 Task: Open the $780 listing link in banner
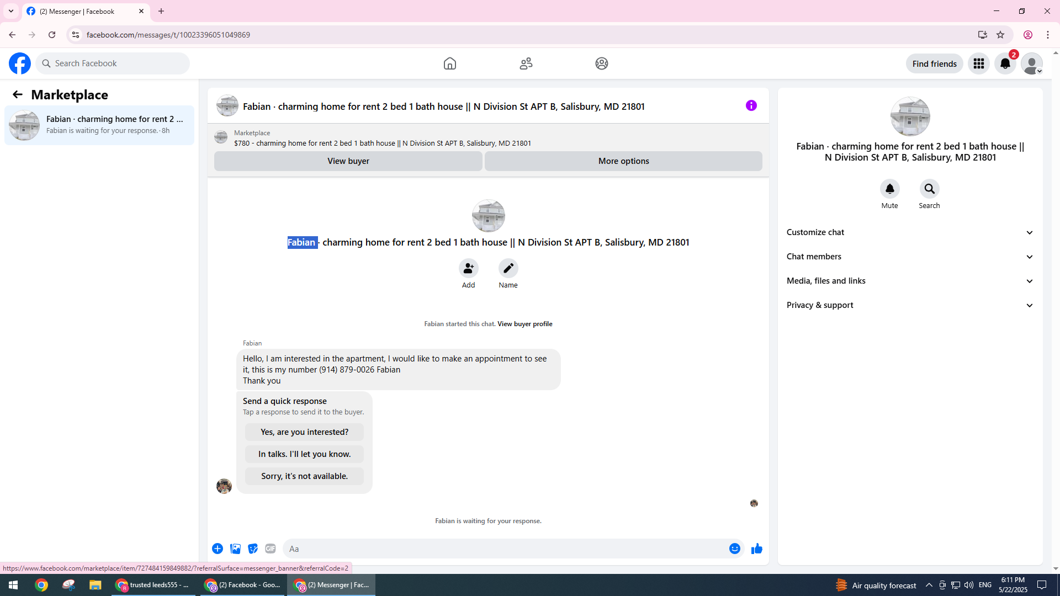[x=383, y=143]
